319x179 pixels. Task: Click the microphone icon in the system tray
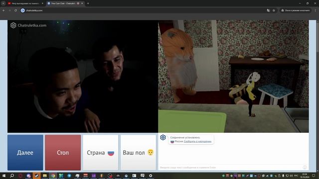tap(283, 176)
